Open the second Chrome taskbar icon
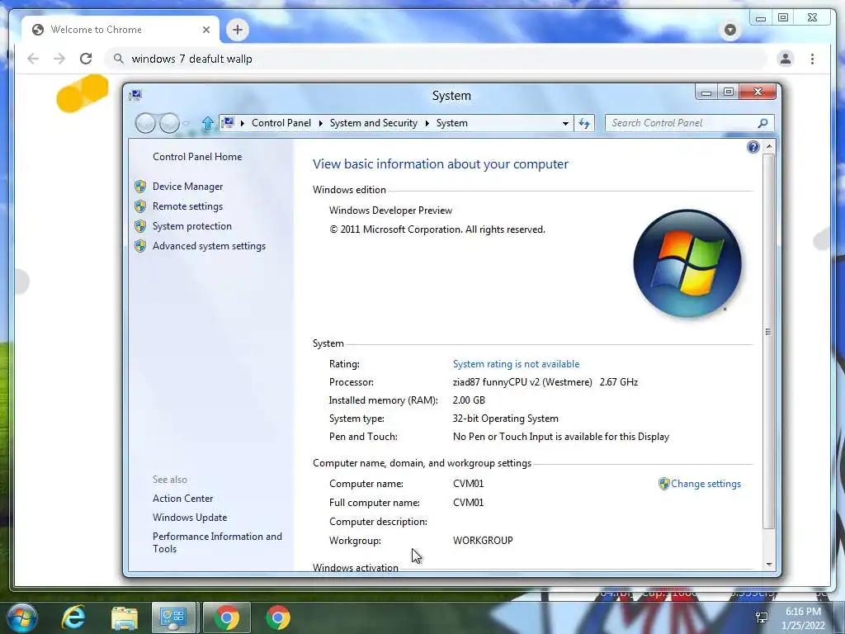845x634 pixels. [278, 617]
